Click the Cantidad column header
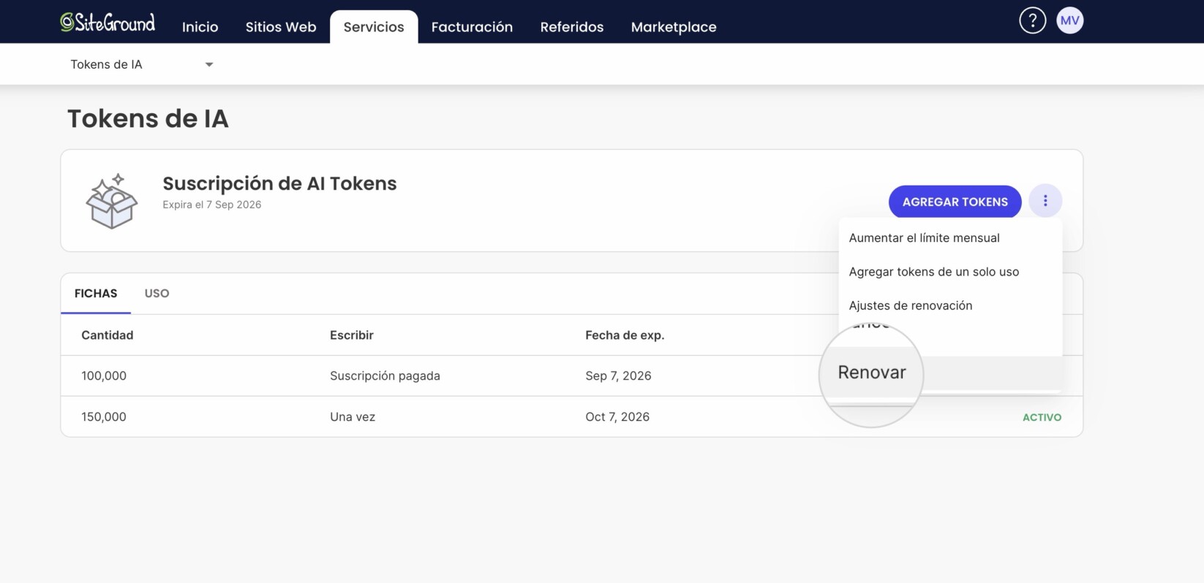This screenshot has height=583, width=1204. click(108, 335)
